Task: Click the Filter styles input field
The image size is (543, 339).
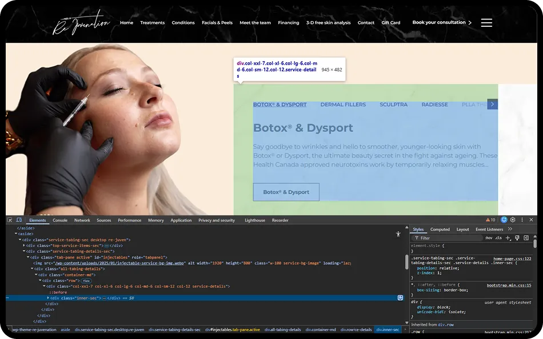Action: pos(447,238)
